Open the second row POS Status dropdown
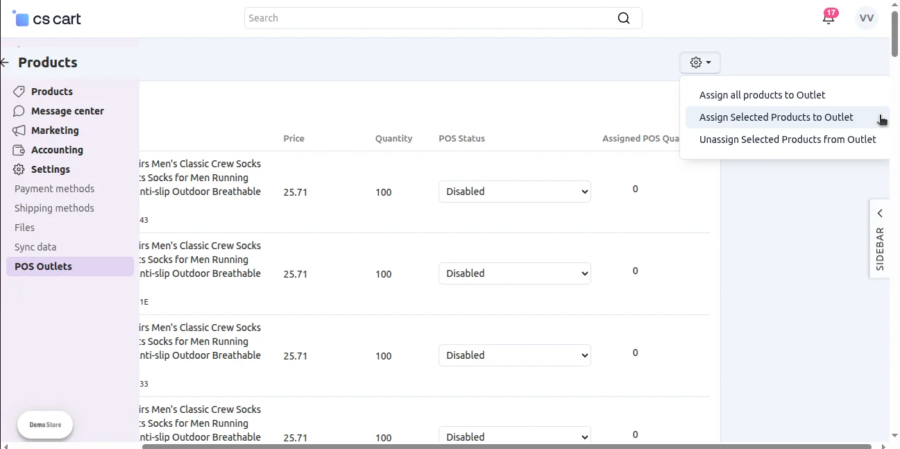Screen dimensions: 900x449 tap(514, 273)
